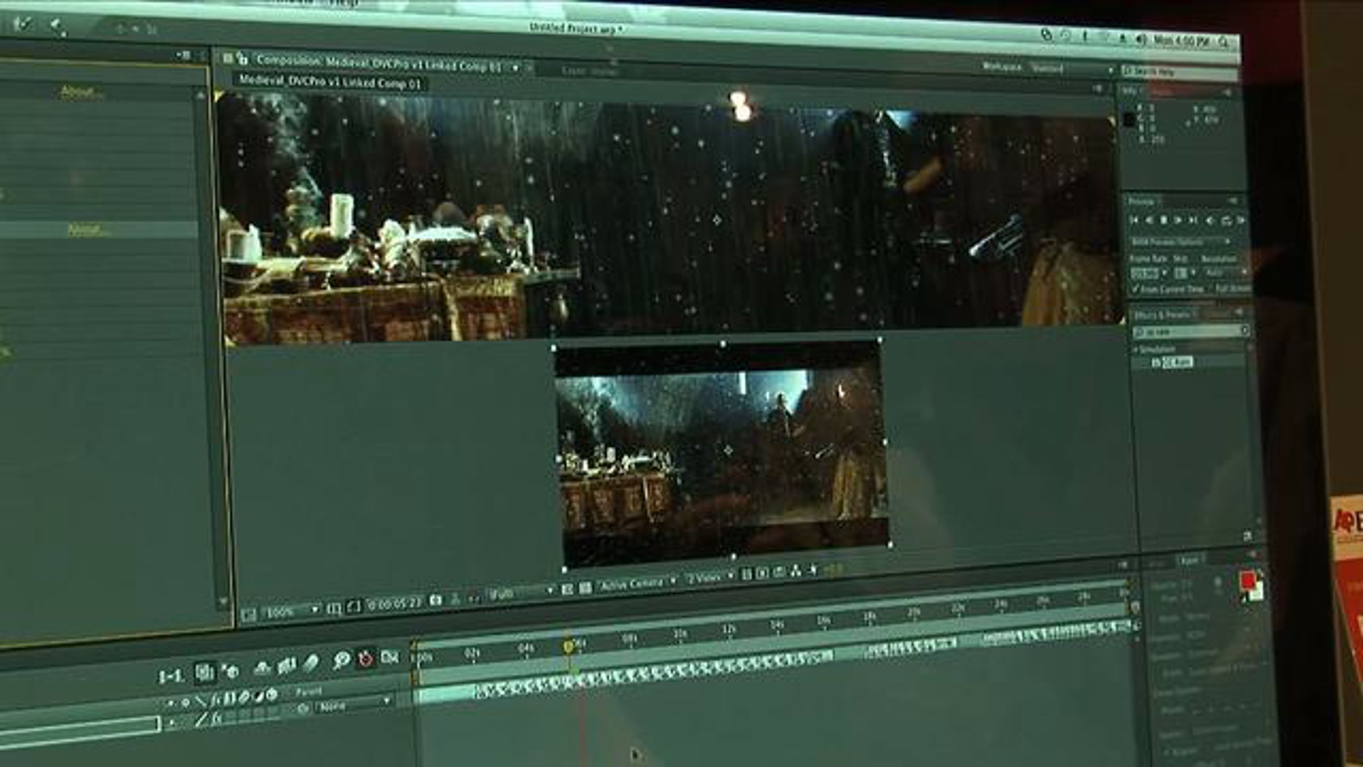Jump to first frame in Preview panel
The image size is (1363, 767).
coord(1134,219)
